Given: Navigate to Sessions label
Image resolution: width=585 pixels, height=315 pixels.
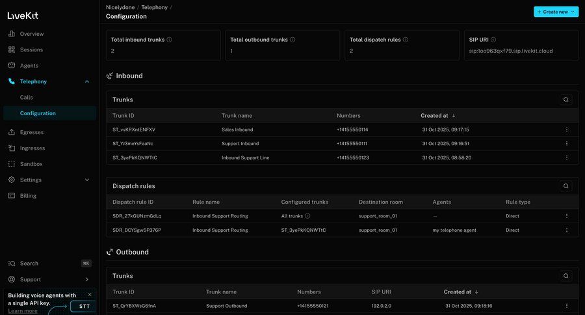Looking at the screenshot, I should tap(31, 49).
